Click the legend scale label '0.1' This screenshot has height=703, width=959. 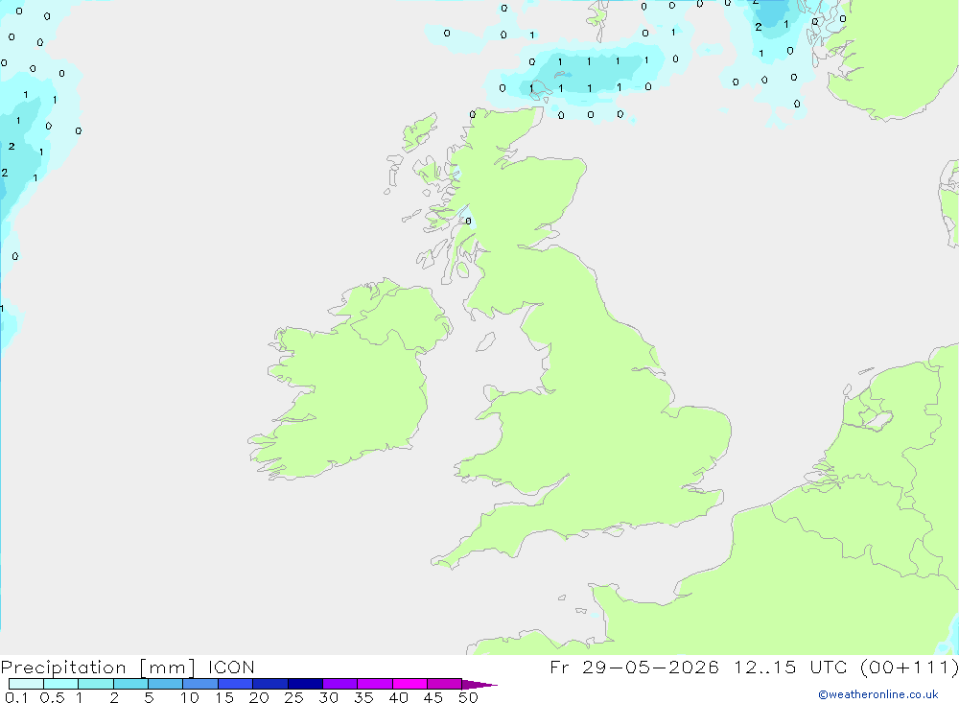16,697
